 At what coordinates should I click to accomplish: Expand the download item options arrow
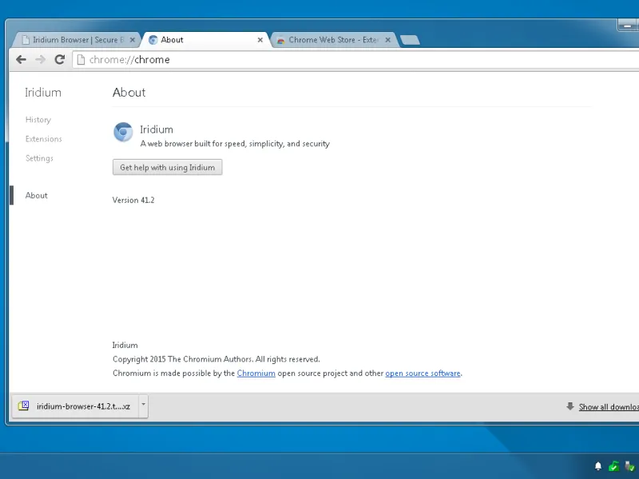[144, 405]
